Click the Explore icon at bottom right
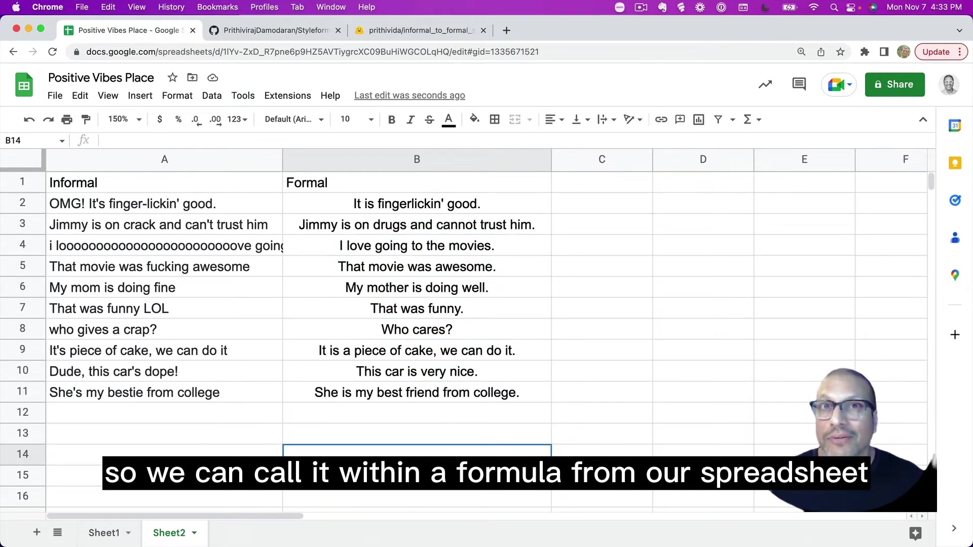Screen dimensions: 973x547 click(x=915, y=533)
